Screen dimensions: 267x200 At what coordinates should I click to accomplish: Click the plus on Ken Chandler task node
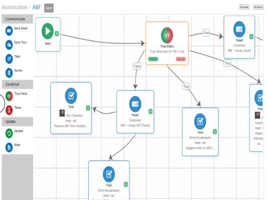[88, 108]
